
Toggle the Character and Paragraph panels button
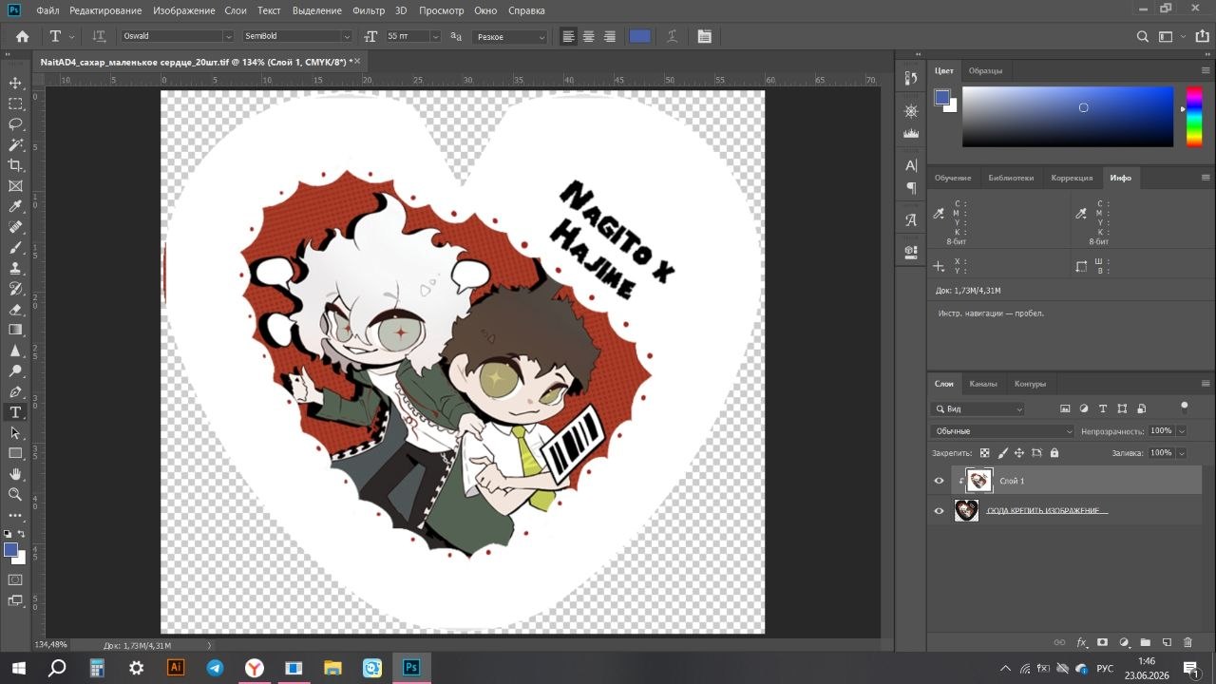[x=704, y=36]
